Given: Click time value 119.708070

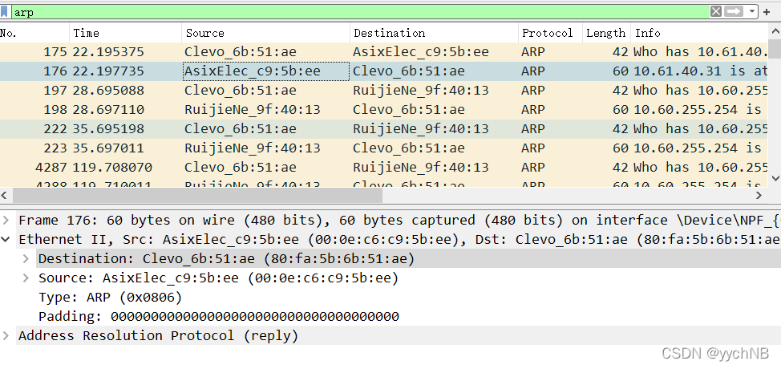Looking at the screenshot, I should click(x=112, y=167).
